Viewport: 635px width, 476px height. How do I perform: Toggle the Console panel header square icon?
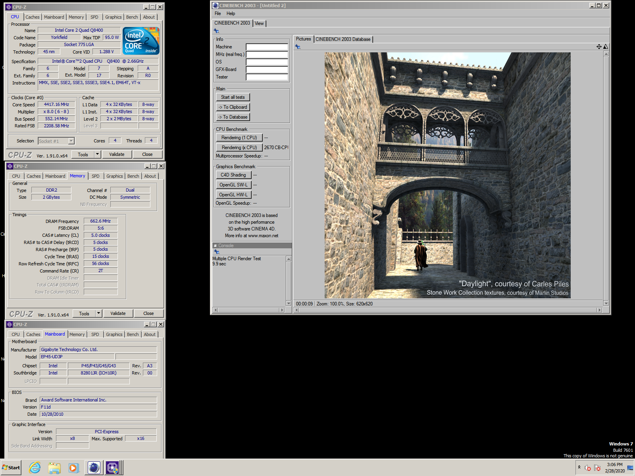(x=215, y=246)
